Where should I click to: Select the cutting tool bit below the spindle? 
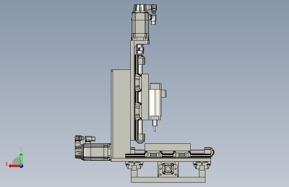(x=155, y=128)
